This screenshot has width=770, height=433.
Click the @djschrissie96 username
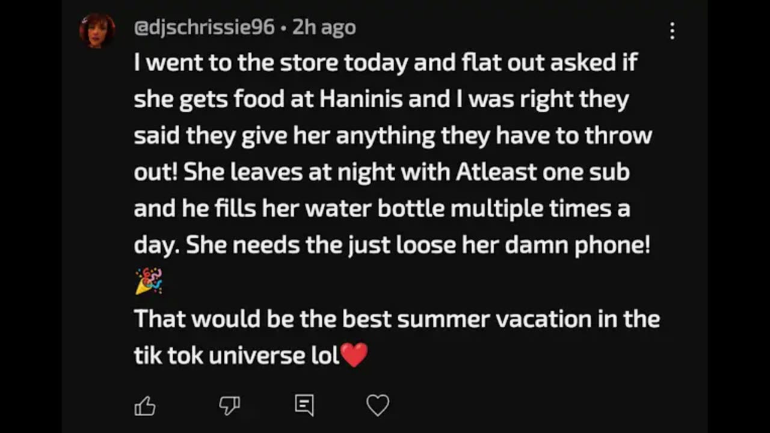coord(204,28)
